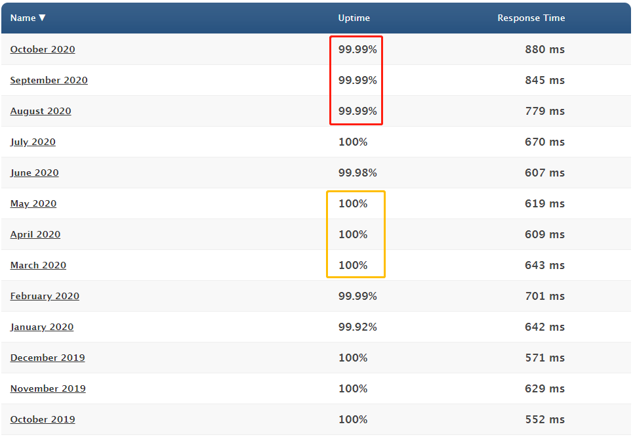This screenshot has width=633, height=437.
Task: Open the June 2020 report link
Action: (34, 173)
